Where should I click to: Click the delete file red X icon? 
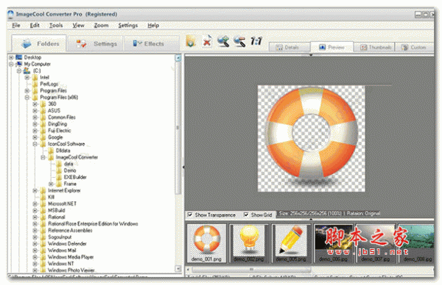tap(207, 42)
